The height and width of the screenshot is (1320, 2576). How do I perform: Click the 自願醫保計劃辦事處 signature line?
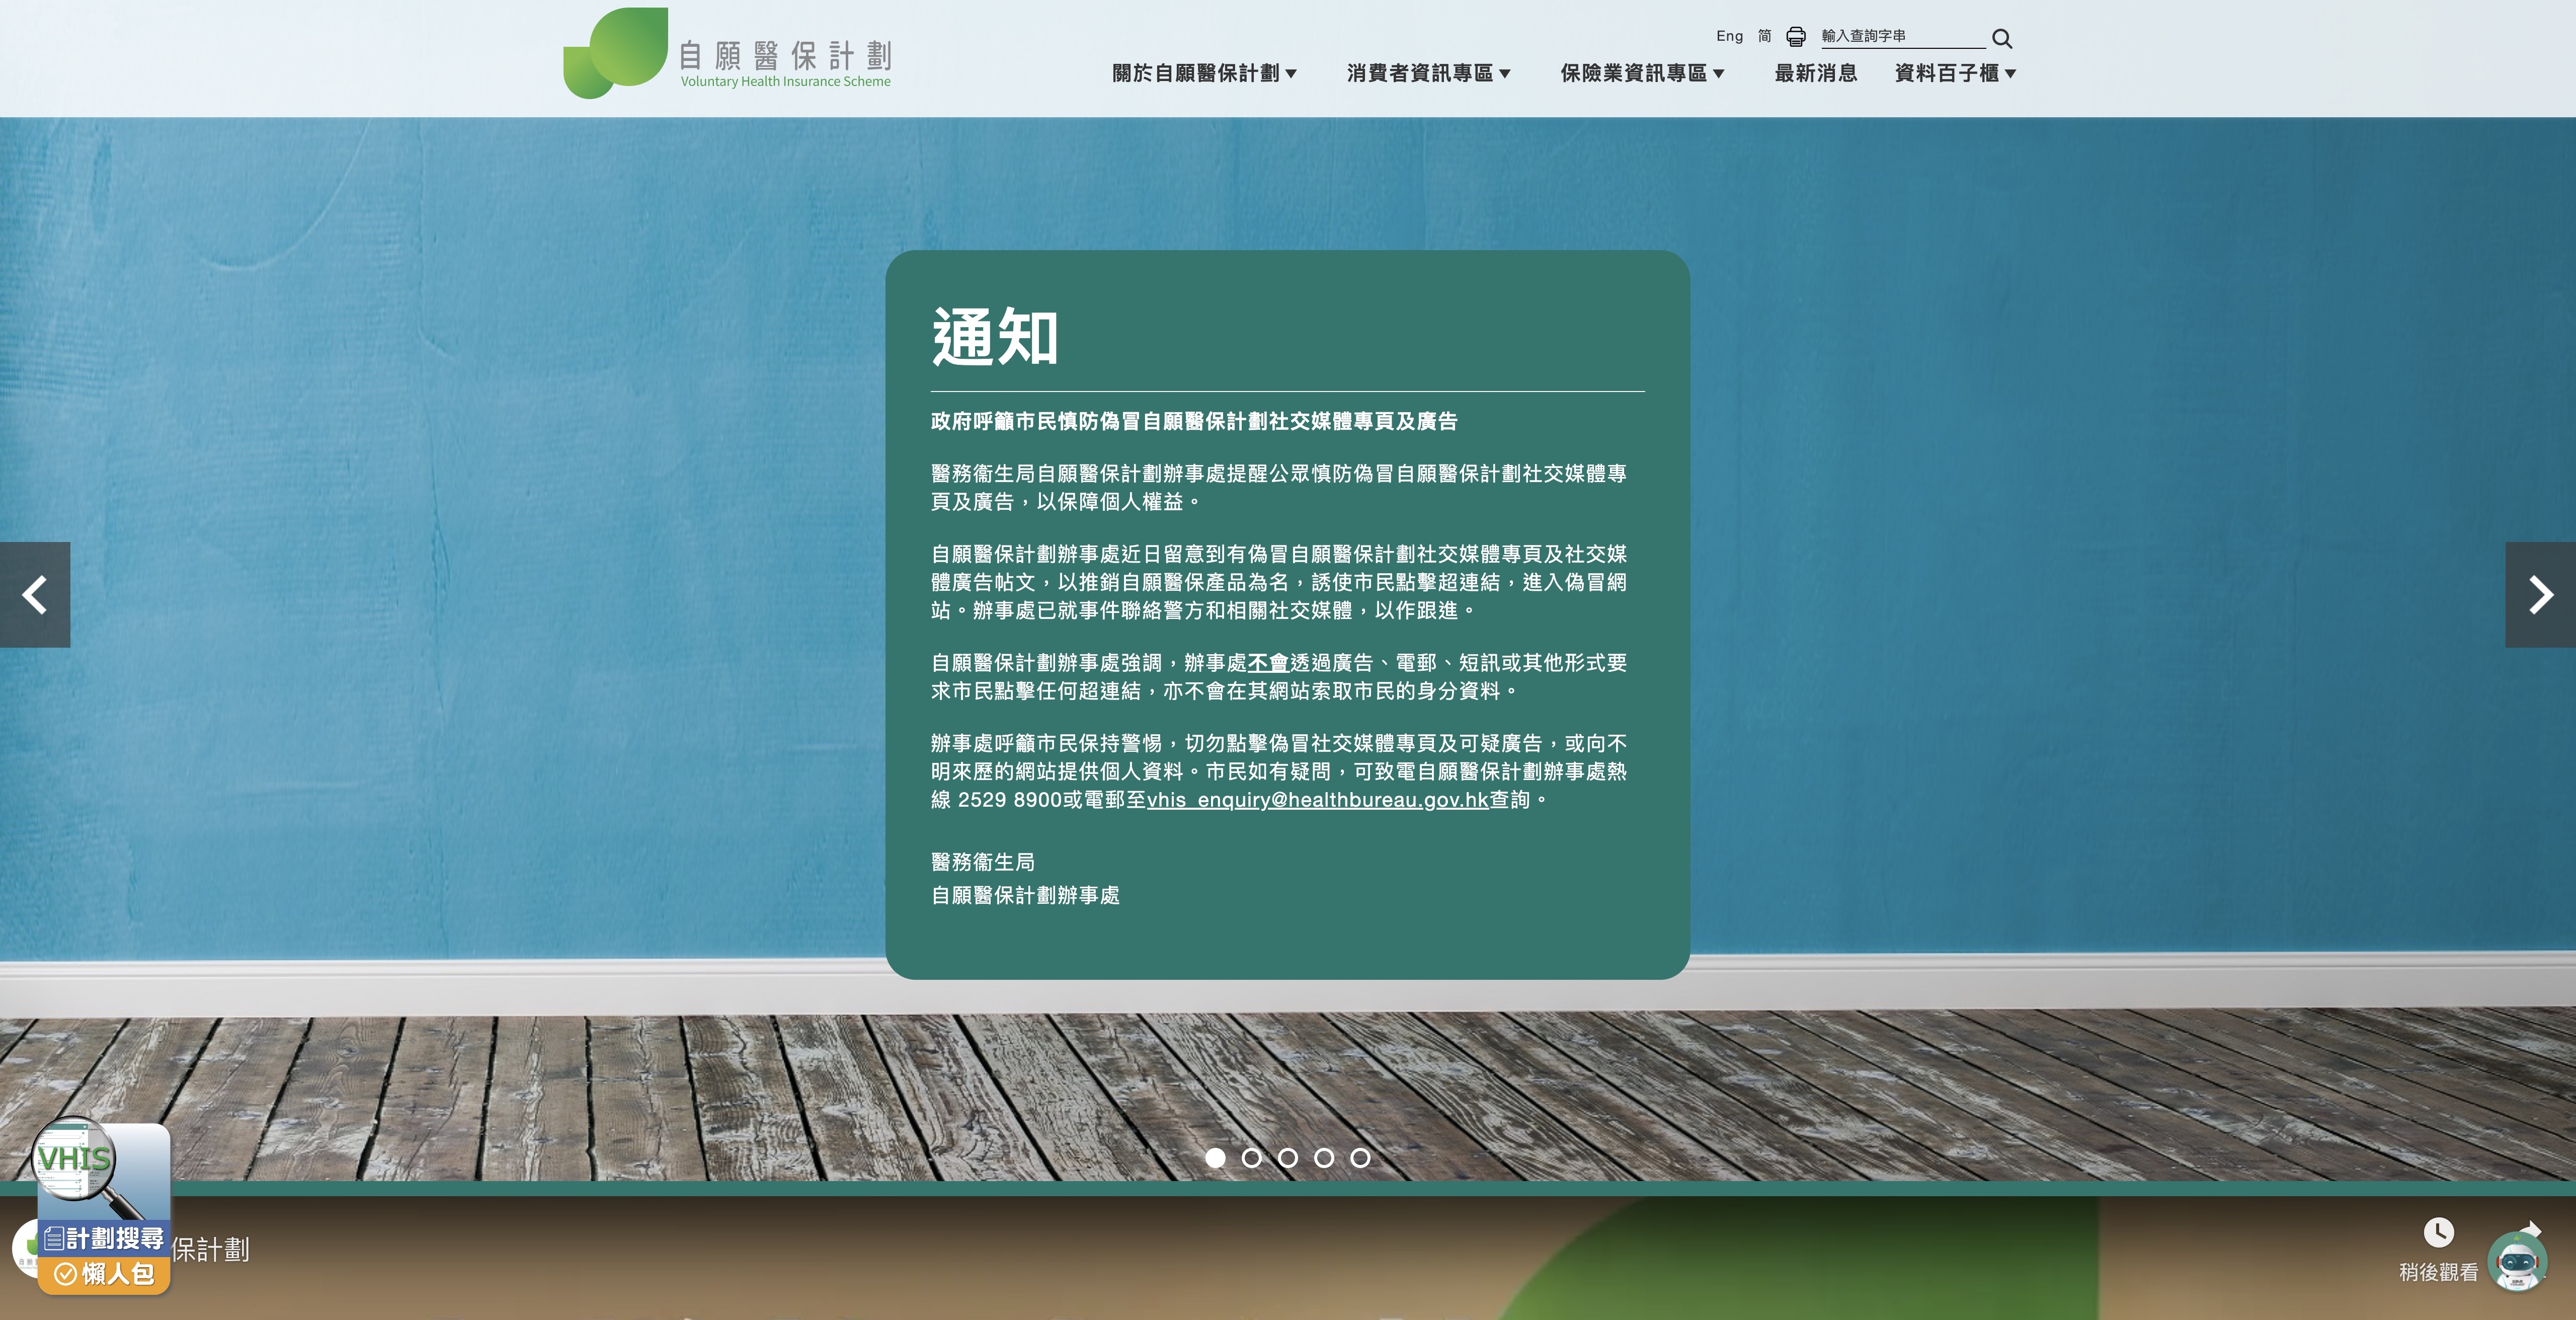(1025, 895)
